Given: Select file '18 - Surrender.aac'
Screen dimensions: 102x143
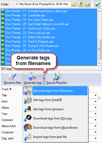Looking at the screenshot, I should click(25, 15).
